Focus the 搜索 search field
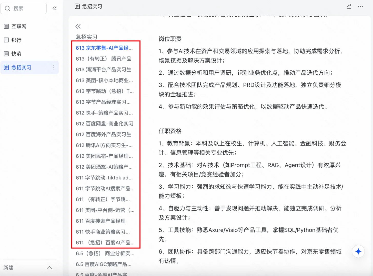 pyautogui.click(x=24, y=8)
